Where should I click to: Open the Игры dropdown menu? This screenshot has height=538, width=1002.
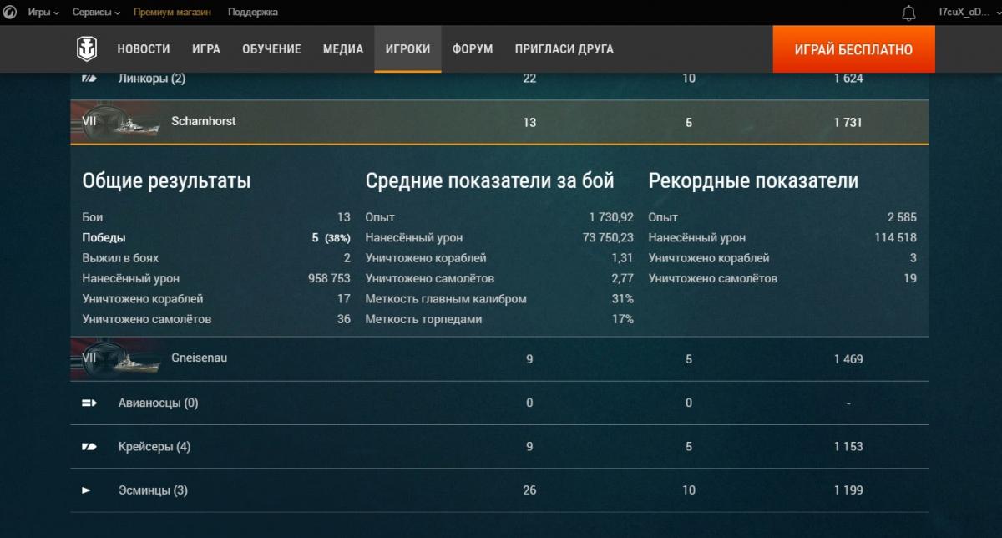(43, 13)
